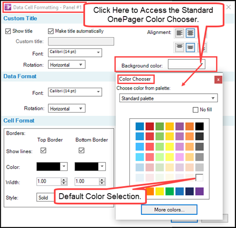Enable the No fill checkbox
Image resolution: width=236 pixels, height=228 pixels.
tap(195, 110)
